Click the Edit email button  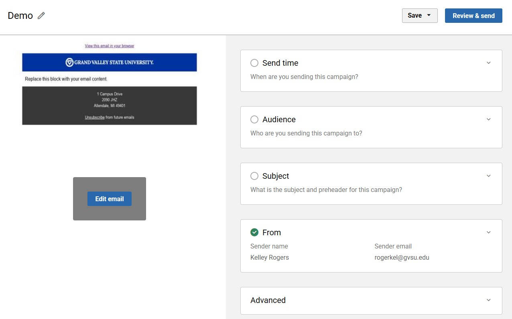pos(109,199)
